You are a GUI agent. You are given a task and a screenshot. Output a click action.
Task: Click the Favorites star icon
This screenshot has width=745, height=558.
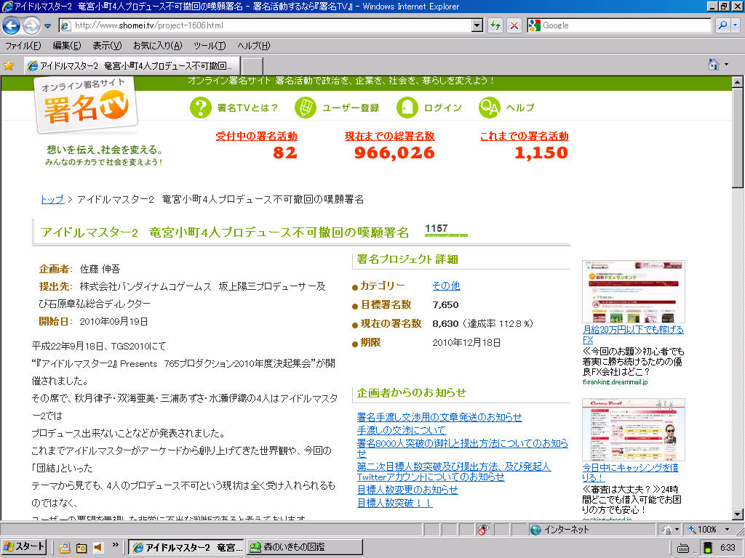[9, 65]
